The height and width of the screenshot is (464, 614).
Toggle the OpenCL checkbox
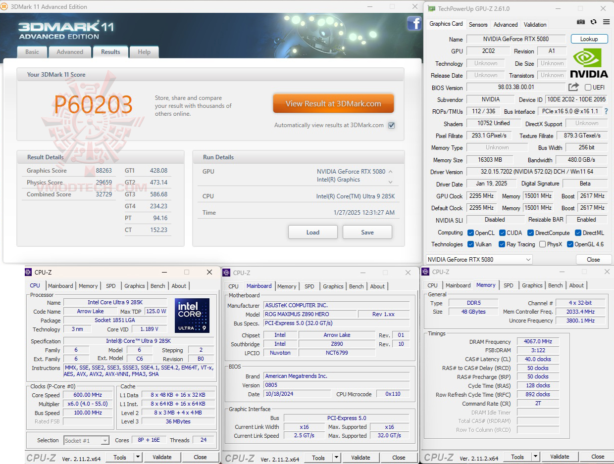pyautogui.click(x=471, y=232)
